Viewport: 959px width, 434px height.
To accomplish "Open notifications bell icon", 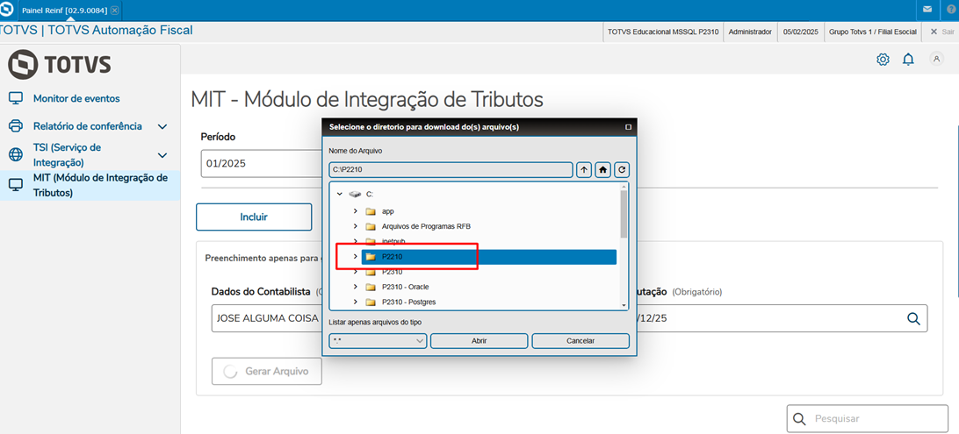I will pos(909,60).
